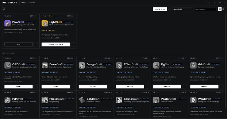
Task: Update LightCraft to 0.15.0
Action: (56, 44)
